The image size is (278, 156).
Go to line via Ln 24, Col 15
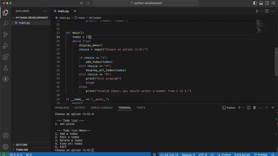tap(169, 154)
